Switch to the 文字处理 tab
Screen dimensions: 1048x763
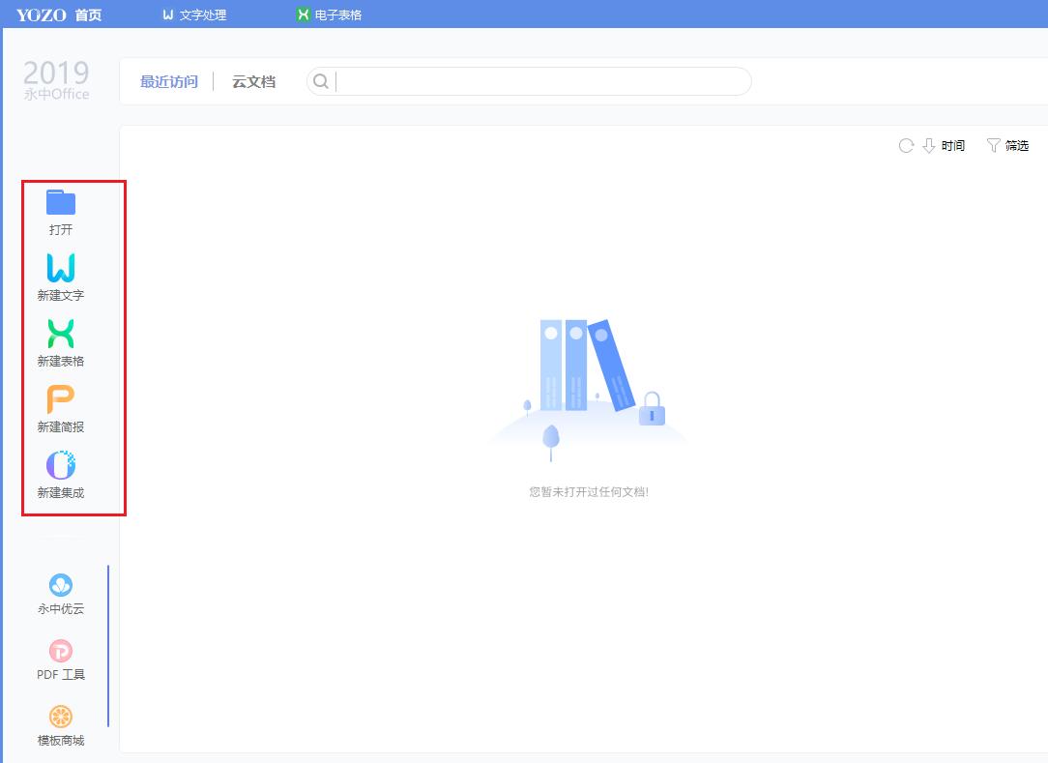click(x=193, y=14)
